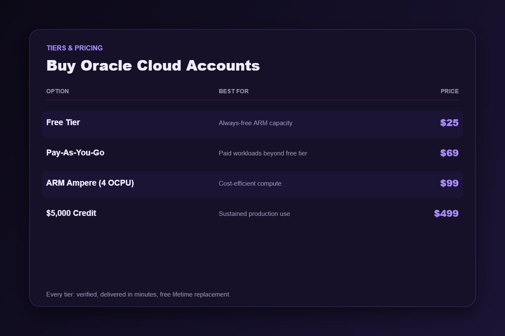Select the $5,000 Credit option name
The width and height of the screenshot is (505, 336).
(71, 213)
